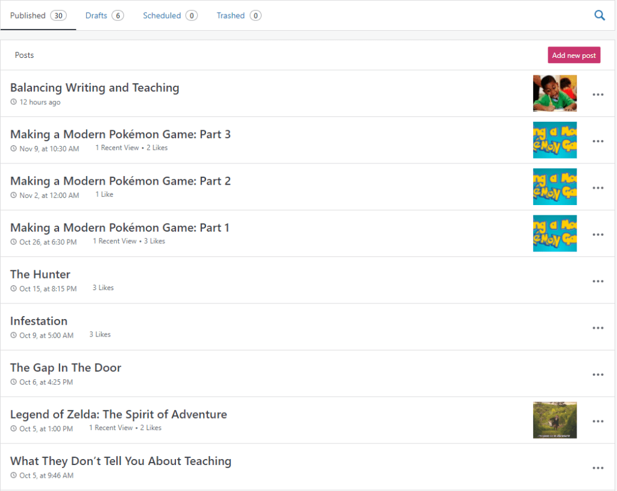Select the Published tab
Viewport: 617px width, 491px height.
pyautogui.click(x=38, y=16)
